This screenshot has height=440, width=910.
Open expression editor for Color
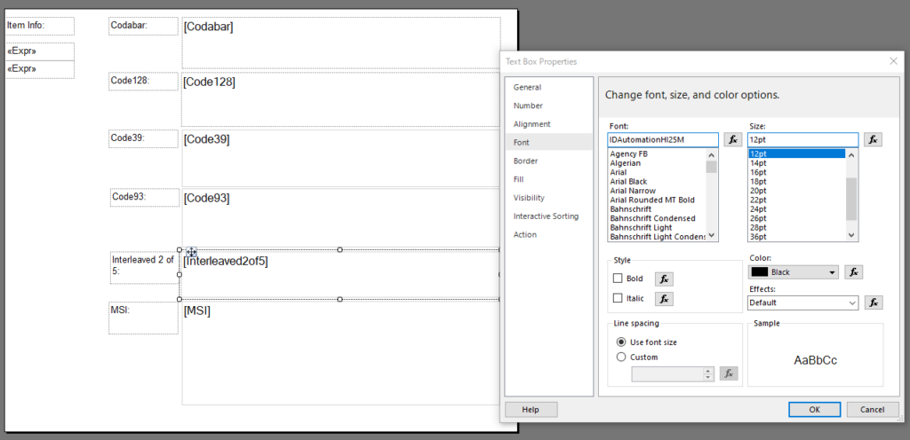[x=854, y=272]
